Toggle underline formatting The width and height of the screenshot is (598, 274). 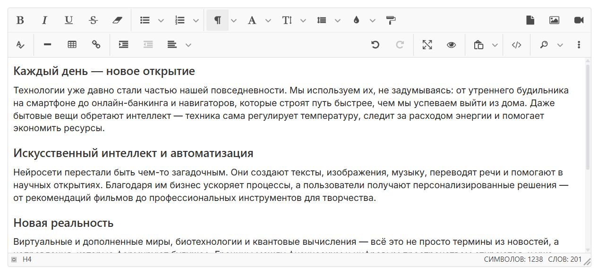(69, 20)
